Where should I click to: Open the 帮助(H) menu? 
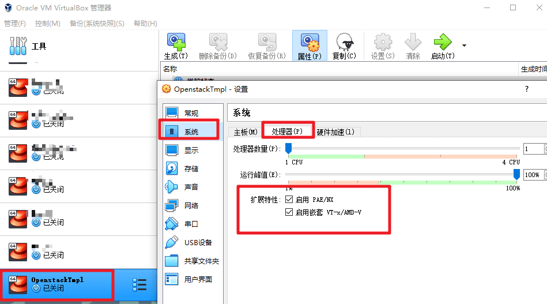point(145,24)
